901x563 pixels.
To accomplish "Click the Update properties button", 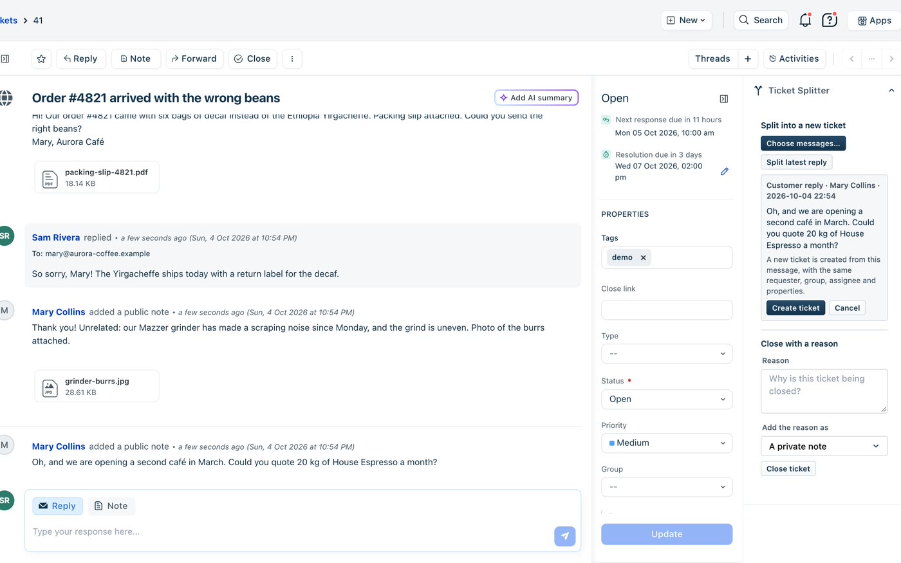I will click(x=667, y=534).
